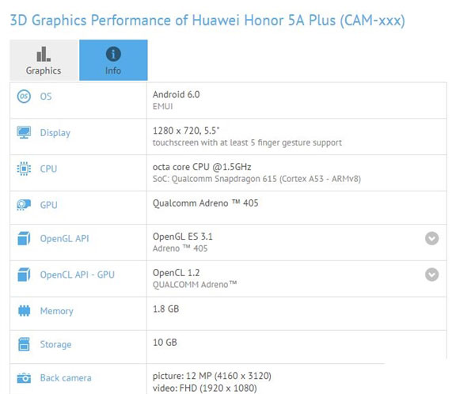
Task: Select the Info tab
Action: pyautogui.click(x=113, y=60)
